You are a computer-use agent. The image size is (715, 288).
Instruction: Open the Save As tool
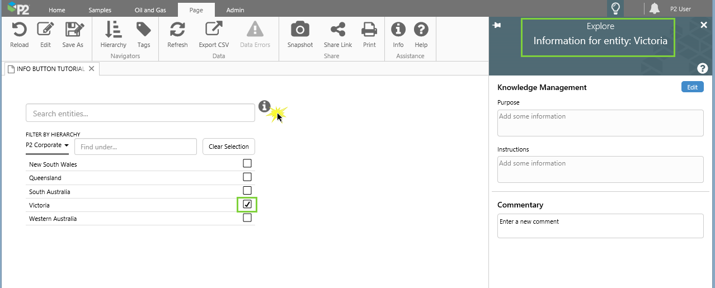73,30
